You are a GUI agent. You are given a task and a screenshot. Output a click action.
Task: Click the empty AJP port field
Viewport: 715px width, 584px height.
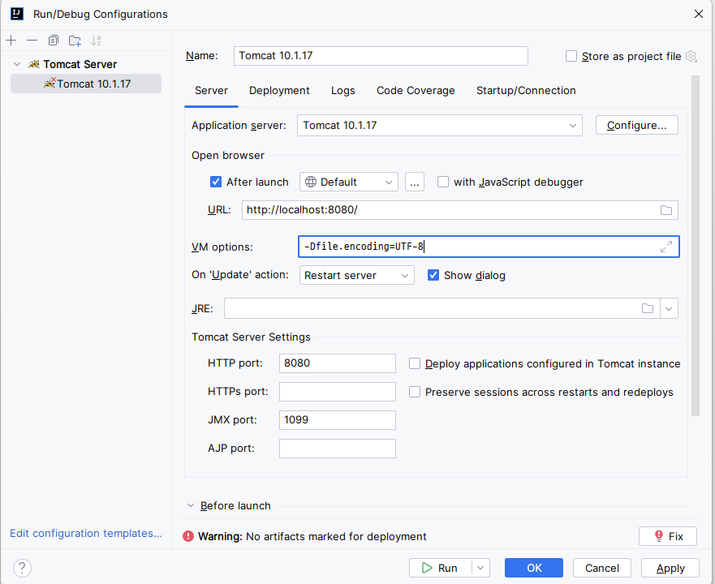(338, 449)
